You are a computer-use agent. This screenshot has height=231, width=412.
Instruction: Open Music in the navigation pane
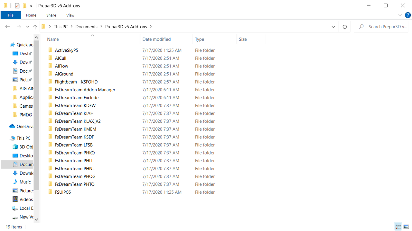pos(22,182)
